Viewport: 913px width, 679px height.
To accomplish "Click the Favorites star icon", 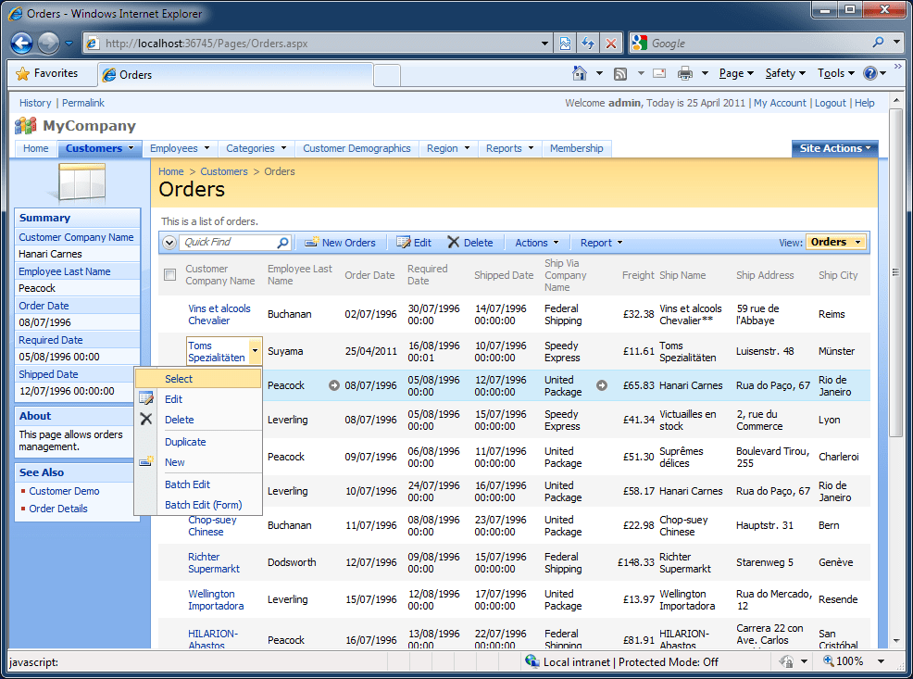I will pos(22,73).
